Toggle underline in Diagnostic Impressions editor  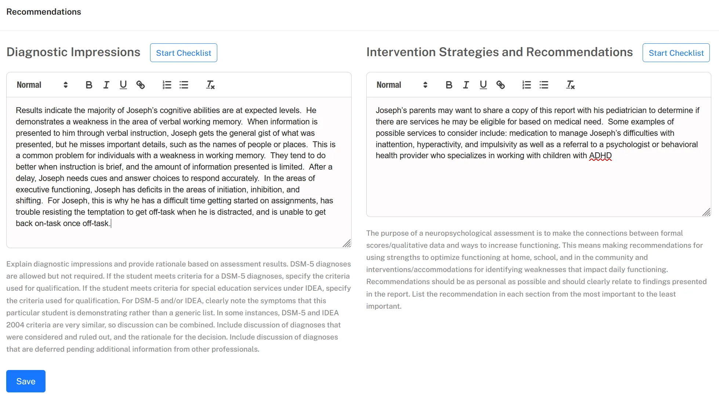coord(123,85)
